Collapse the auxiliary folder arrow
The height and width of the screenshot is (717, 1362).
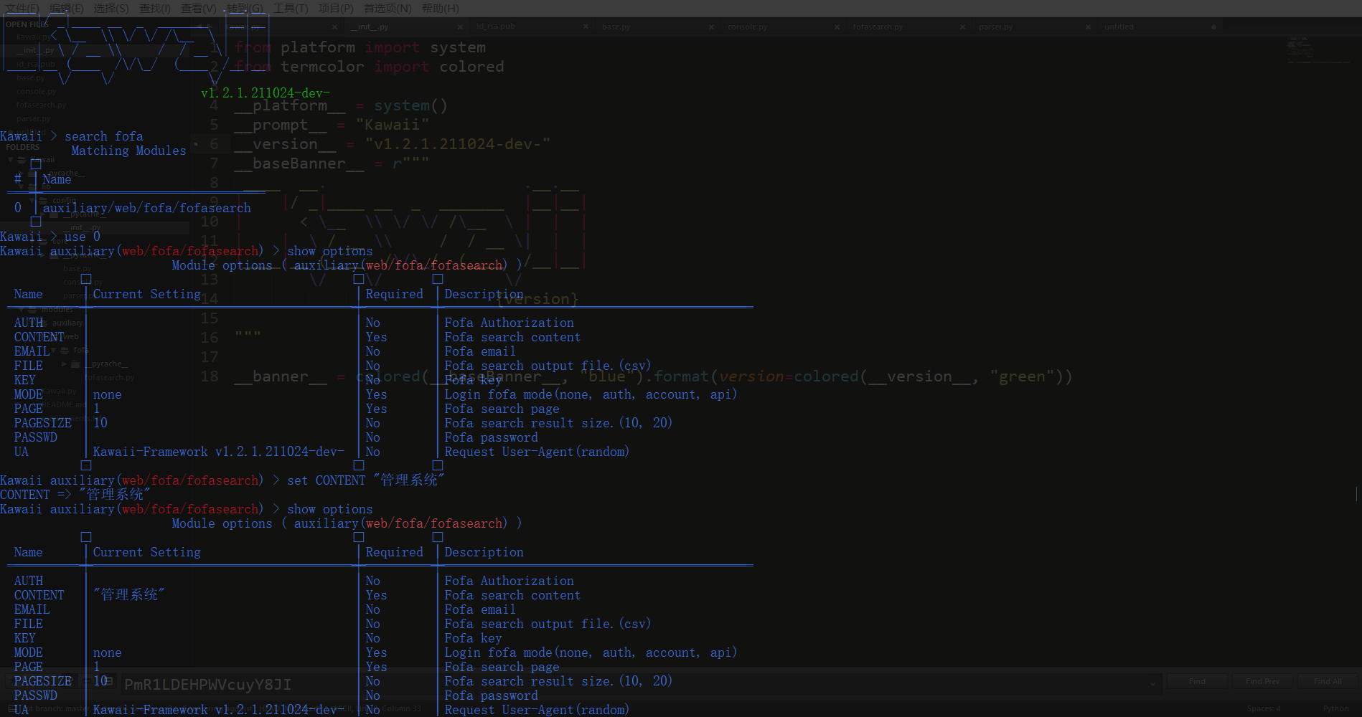32,323
